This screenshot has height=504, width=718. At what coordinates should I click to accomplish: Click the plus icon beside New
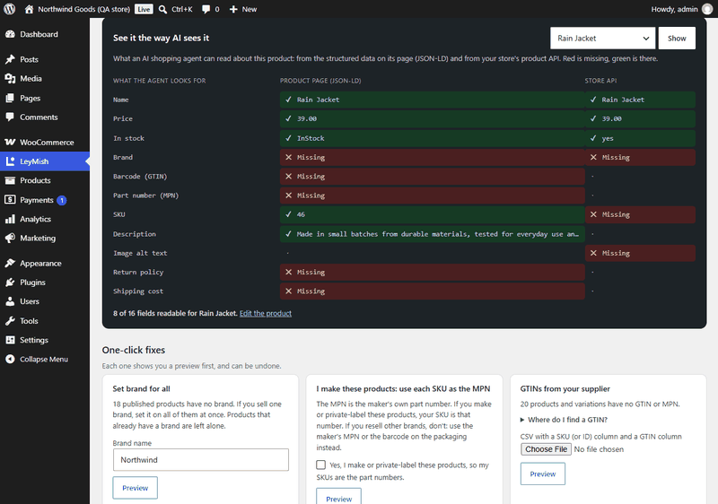tap(233, 9)
